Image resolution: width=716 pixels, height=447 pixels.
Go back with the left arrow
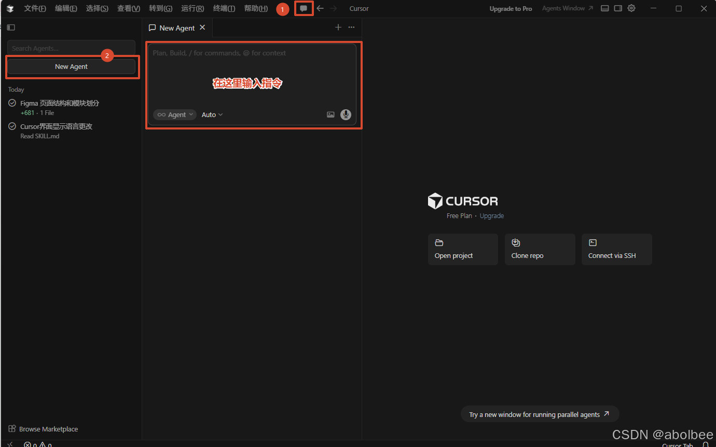[320, 8]
